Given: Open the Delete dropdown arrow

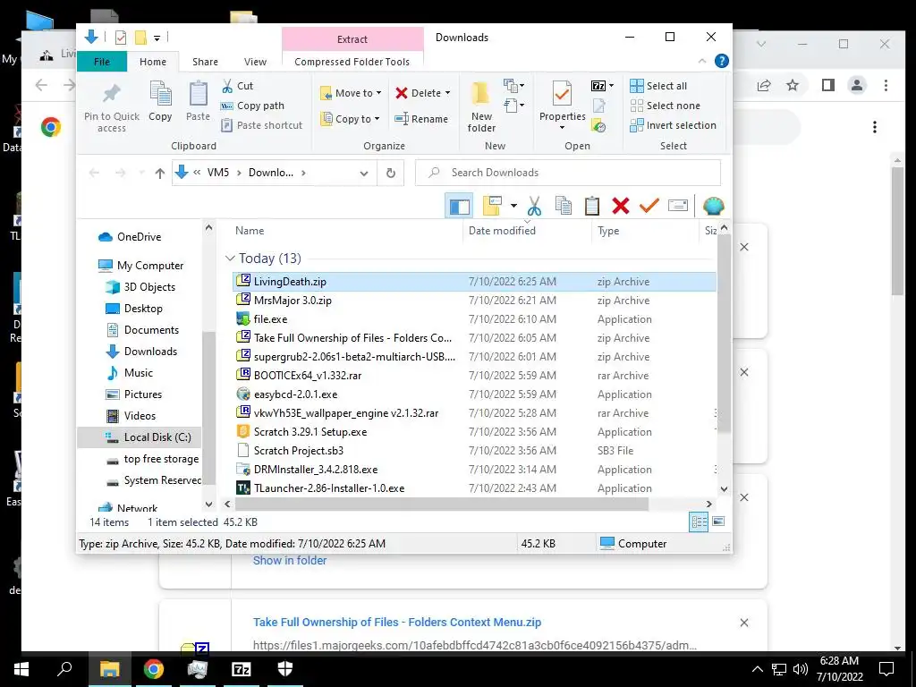Looking at the screenshot, I should pyautogui.click(x=447, y=93).
